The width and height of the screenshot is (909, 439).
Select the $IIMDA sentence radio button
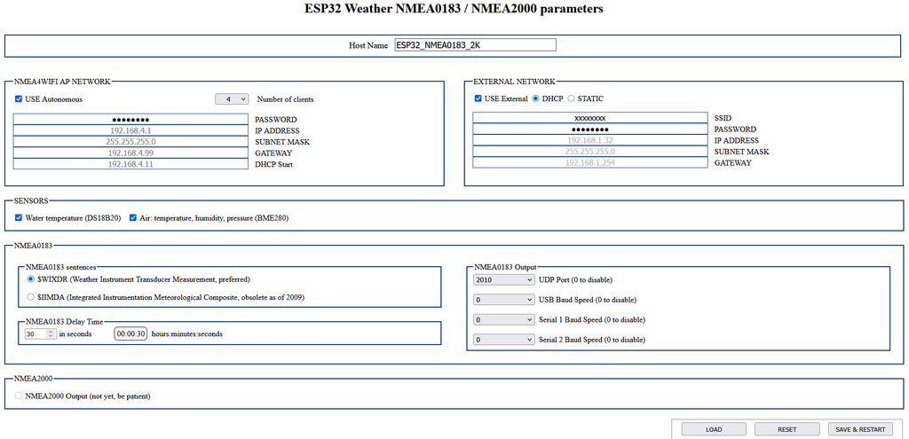(x=31, y=297)
